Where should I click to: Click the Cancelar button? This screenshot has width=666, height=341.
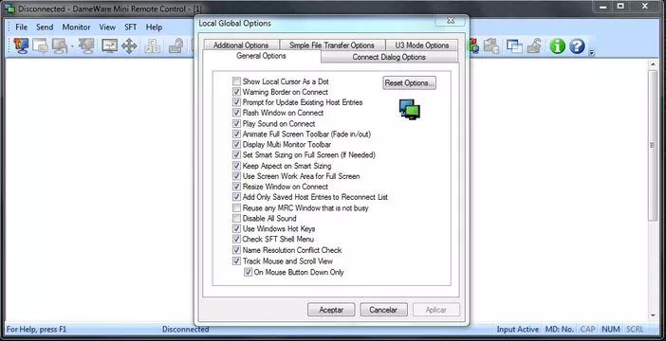point(383,310)
